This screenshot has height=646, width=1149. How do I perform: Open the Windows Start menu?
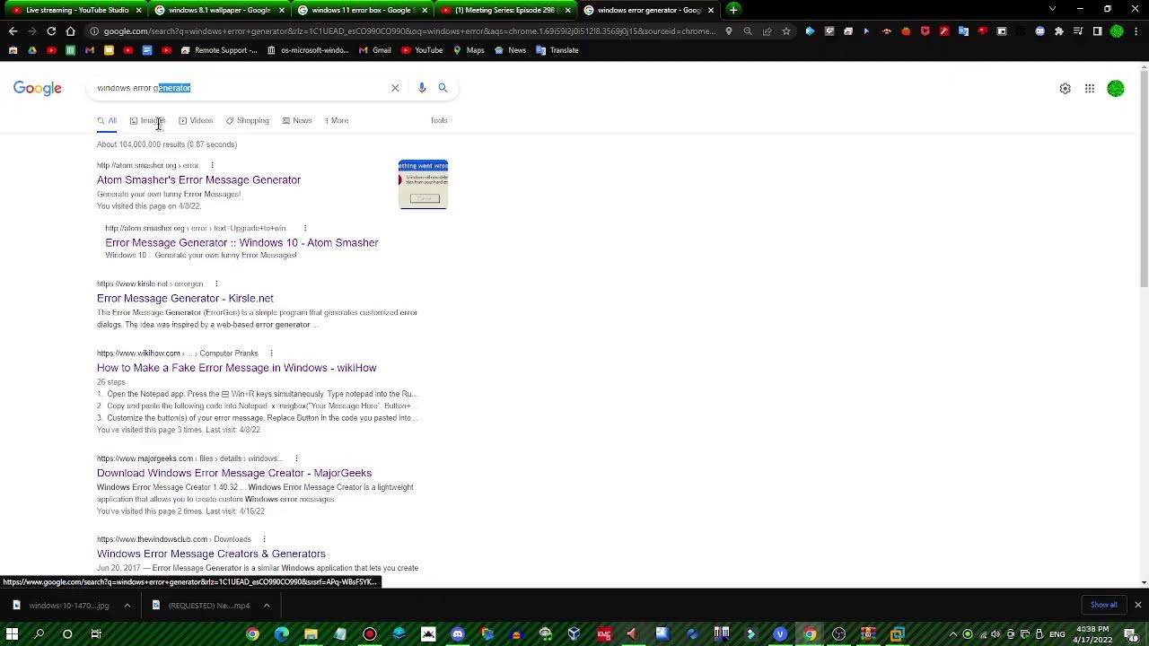(13, 634)
